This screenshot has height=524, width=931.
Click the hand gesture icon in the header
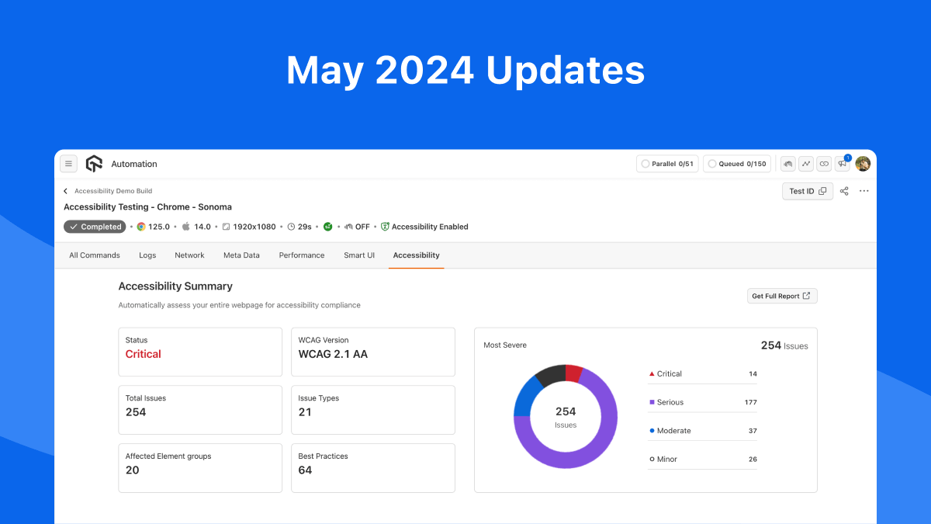point(787,164)
